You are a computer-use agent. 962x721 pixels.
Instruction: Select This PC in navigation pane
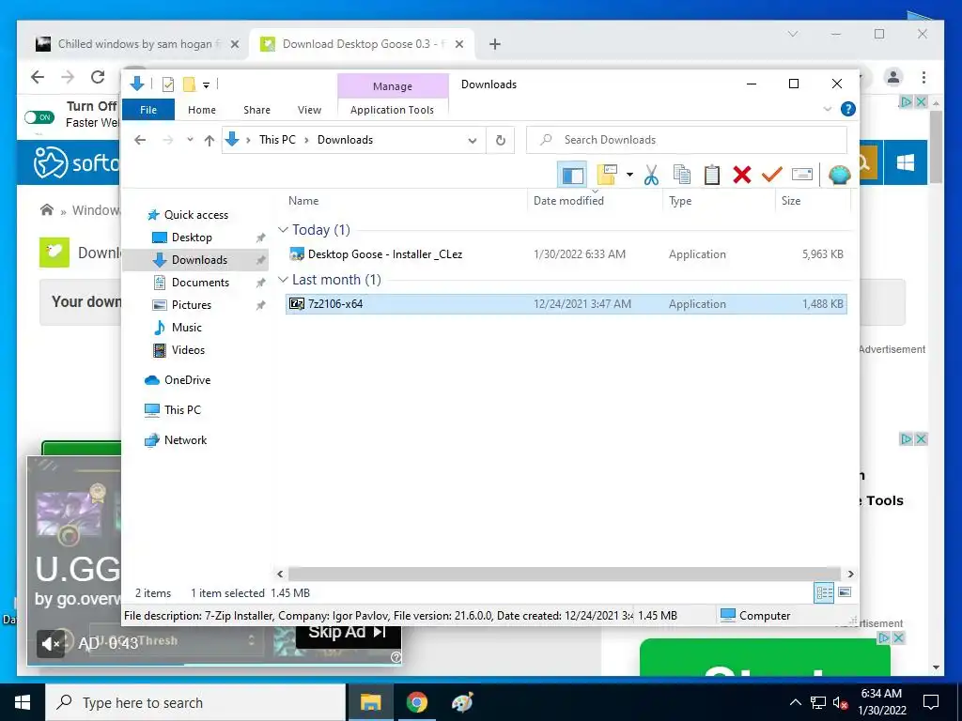pyautogui.click(x=182, y=410)
